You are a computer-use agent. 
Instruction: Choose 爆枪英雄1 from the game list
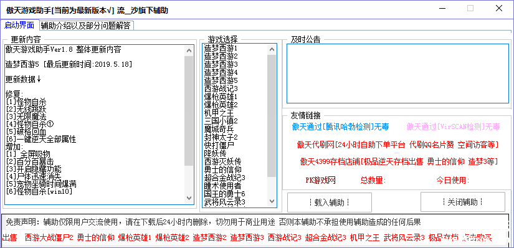[x=221, y=97]
